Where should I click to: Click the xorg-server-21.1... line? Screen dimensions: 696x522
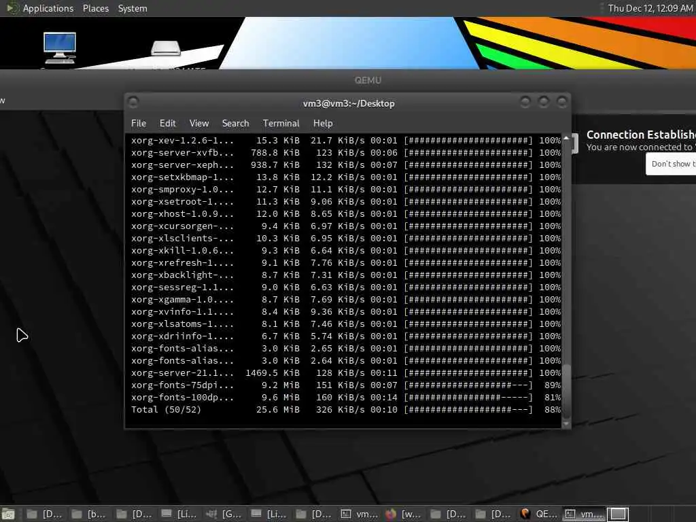[346, 373]
